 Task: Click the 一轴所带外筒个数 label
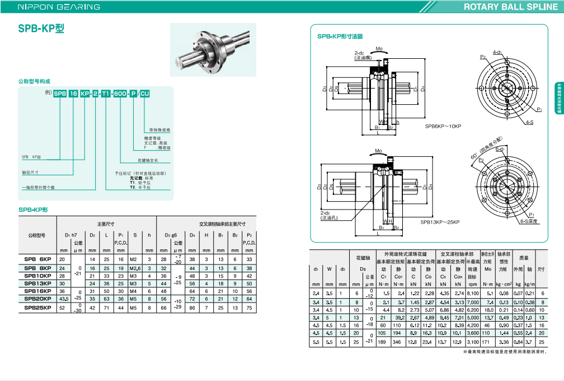38,188
